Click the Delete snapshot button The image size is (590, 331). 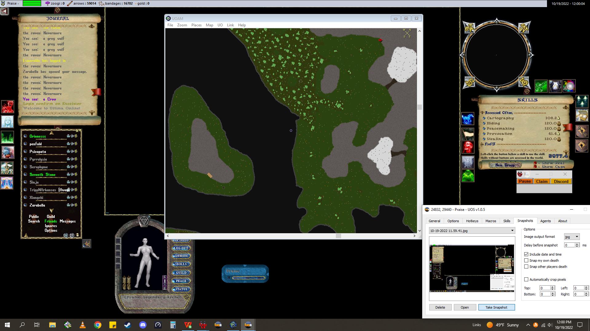(x=440, y=307)
